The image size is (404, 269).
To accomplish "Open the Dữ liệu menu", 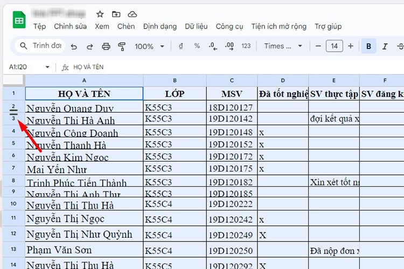I will click(196, 26).
